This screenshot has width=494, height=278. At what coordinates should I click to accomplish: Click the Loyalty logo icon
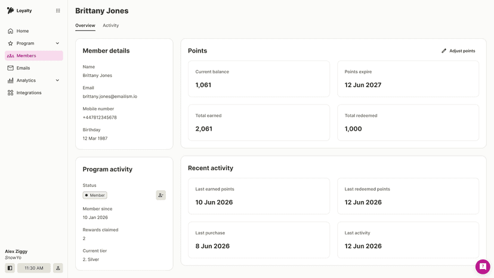[10, 10]
